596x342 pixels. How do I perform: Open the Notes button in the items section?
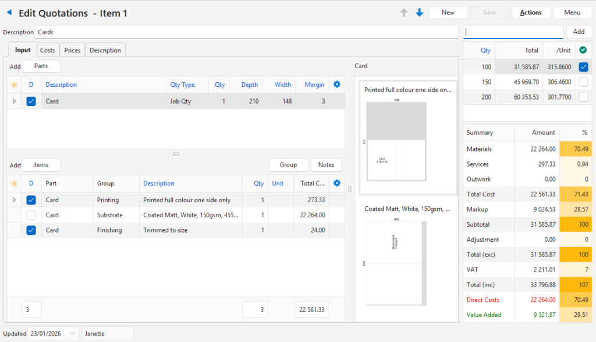(326, 164)
